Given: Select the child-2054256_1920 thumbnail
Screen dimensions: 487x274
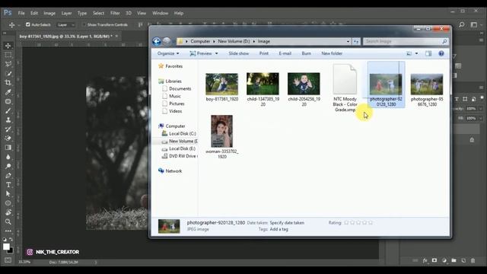Looking at the screenshot, I should click(x=304, y=84).
